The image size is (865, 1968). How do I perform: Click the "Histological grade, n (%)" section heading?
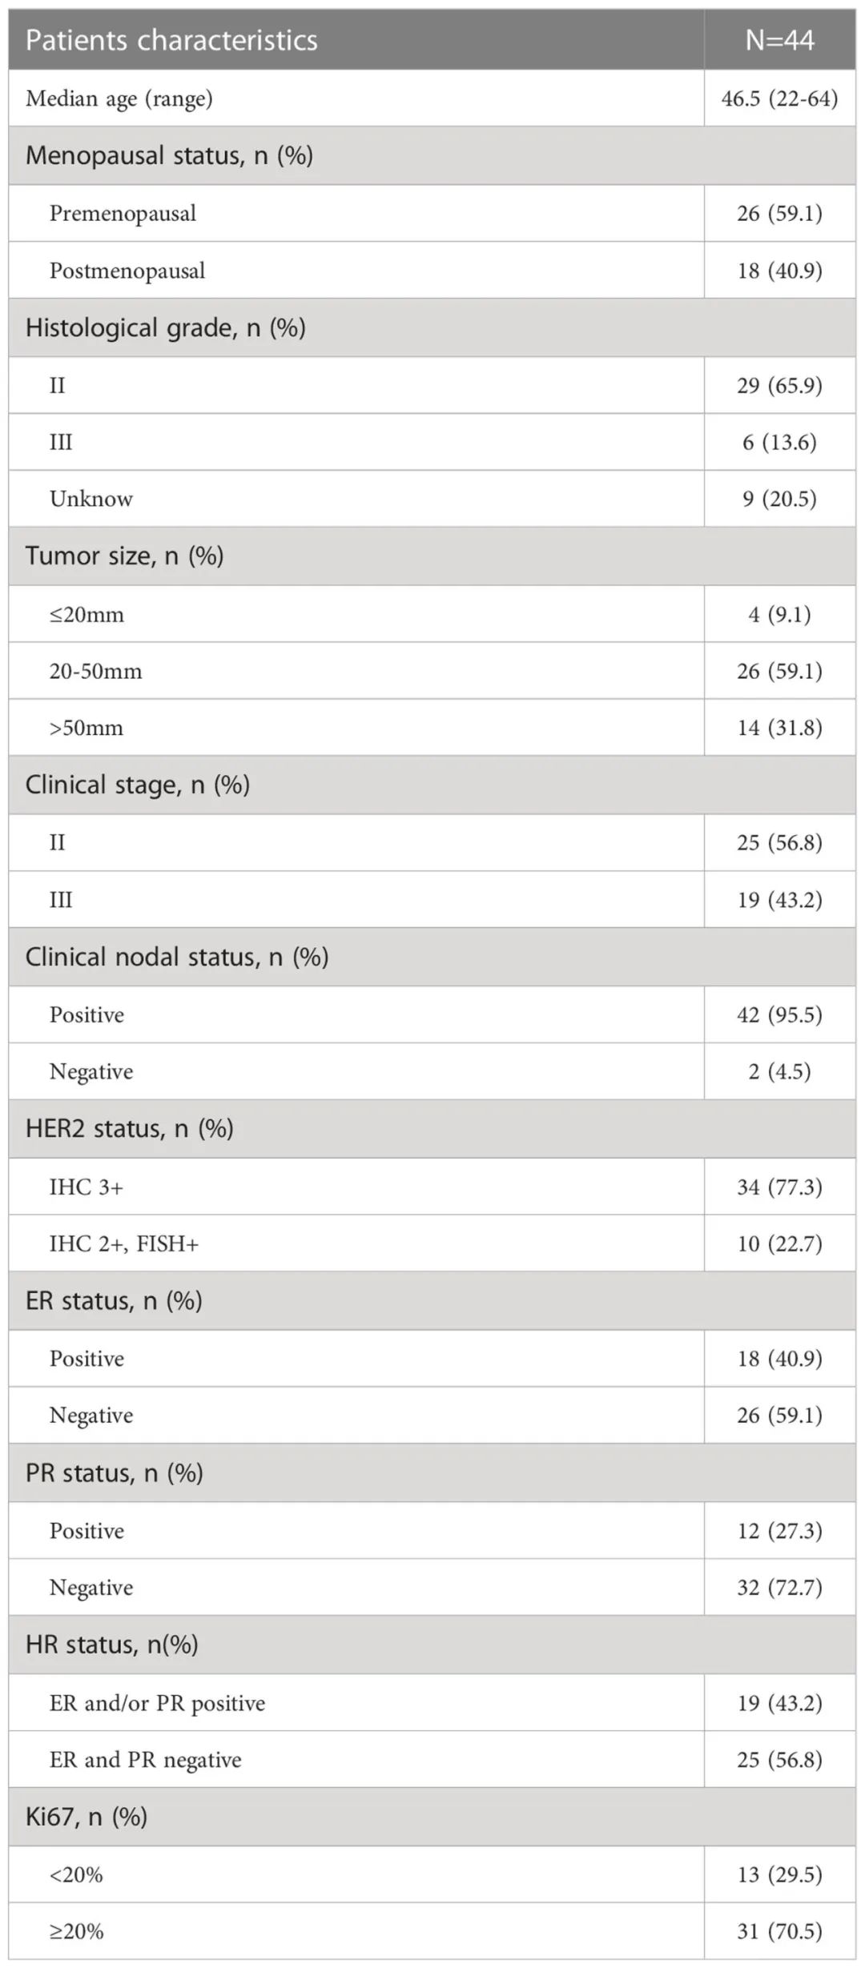pos(165,327)
